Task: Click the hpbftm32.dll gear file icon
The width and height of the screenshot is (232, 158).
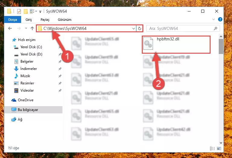Action: (148, 43)
